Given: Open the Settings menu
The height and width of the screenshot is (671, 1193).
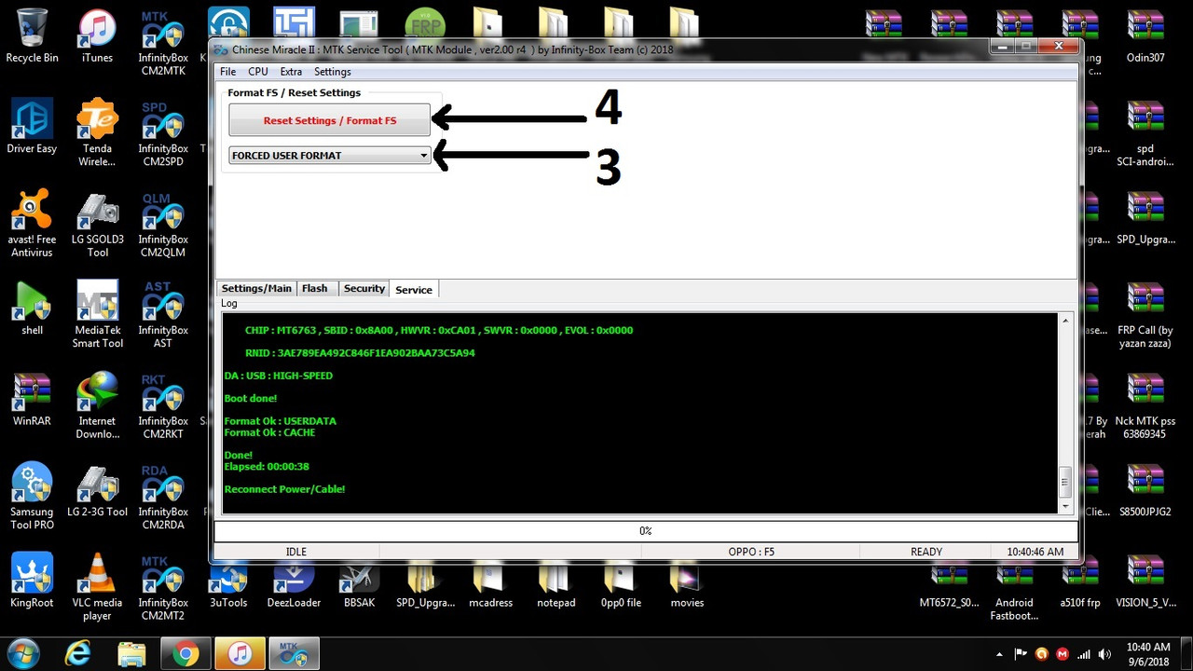Looking at the screenshot, I should (333, 72).
